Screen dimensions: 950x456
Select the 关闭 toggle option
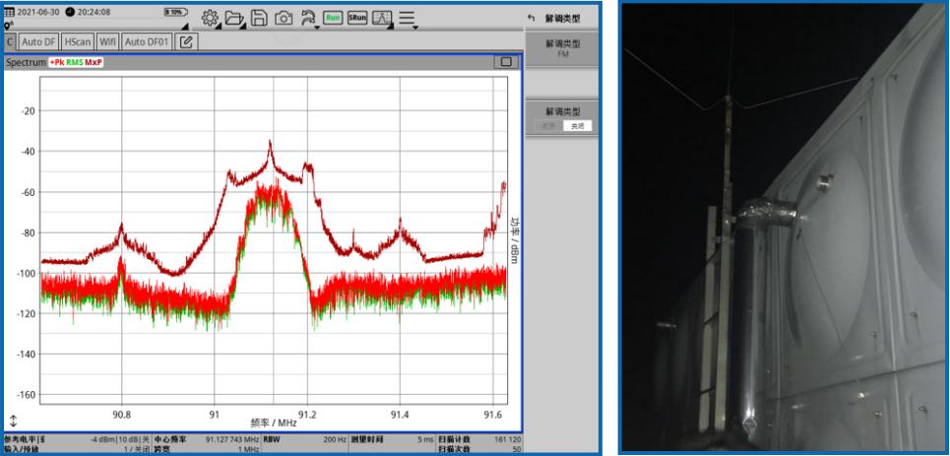tap(576, 126)
